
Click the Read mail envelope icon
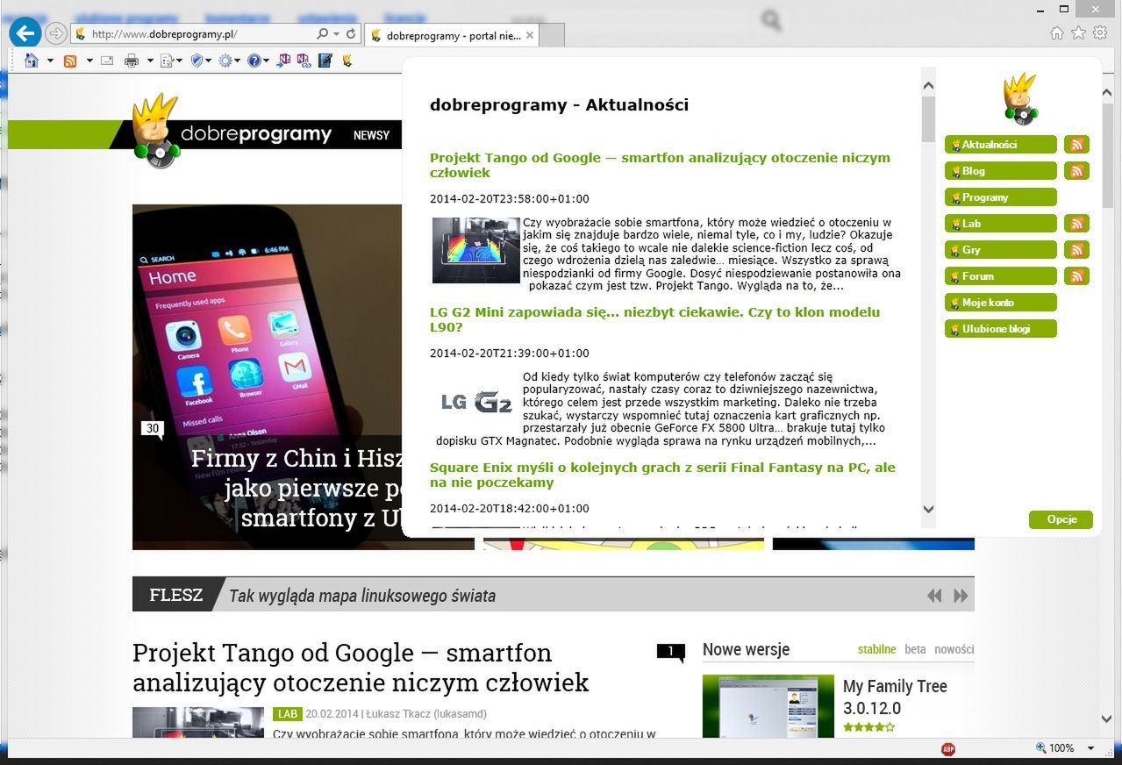point(107,61)
